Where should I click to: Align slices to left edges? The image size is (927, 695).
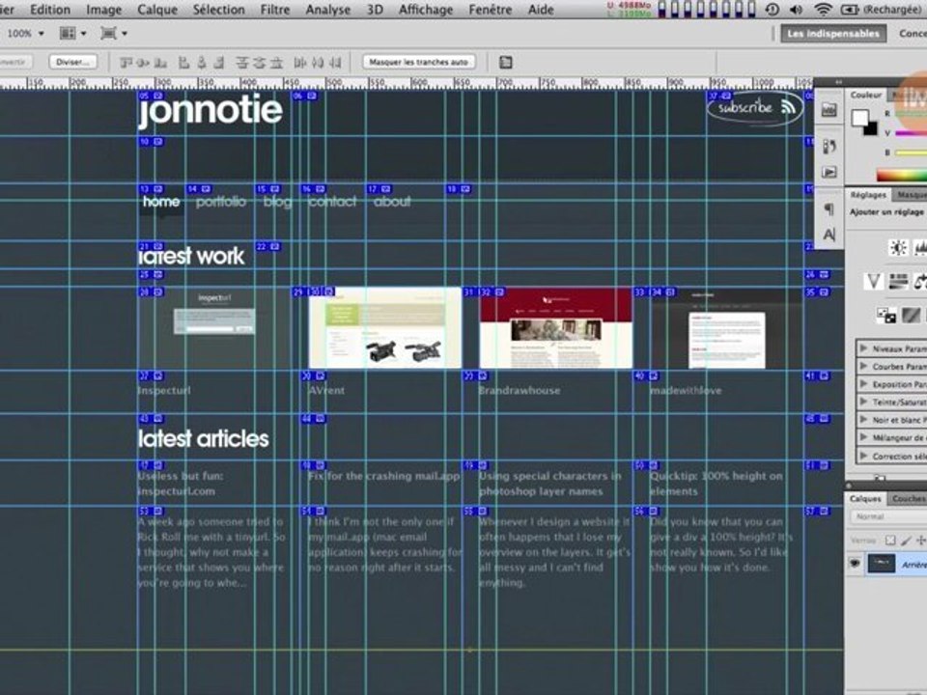coord(183,62)
